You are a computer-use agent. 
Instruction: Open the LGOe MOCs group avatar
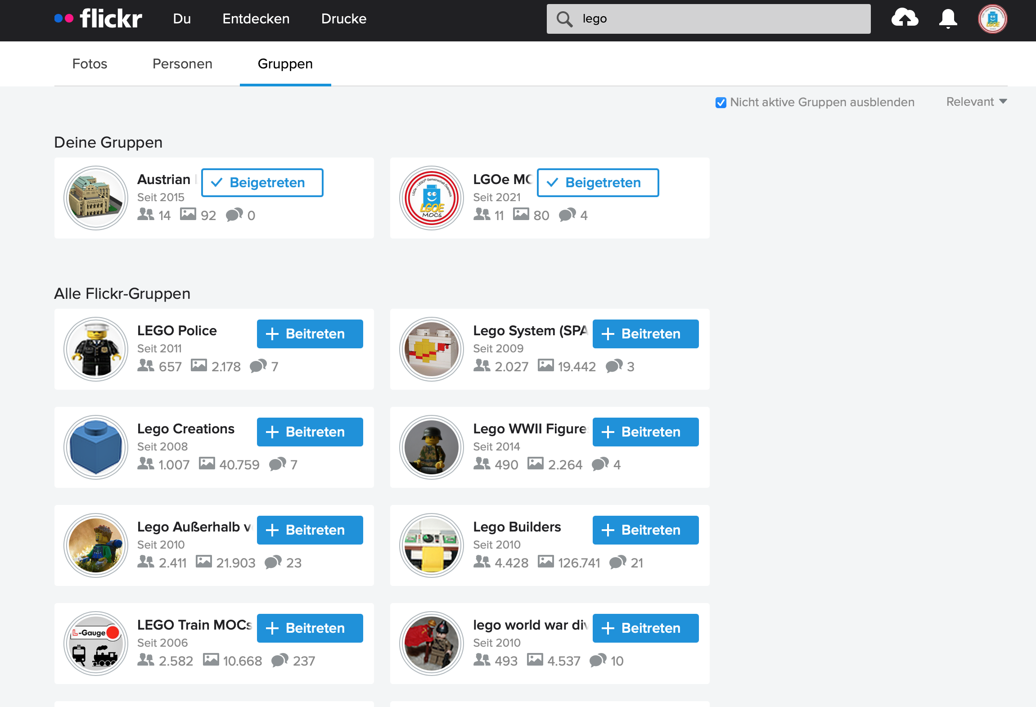click(432, 198)
